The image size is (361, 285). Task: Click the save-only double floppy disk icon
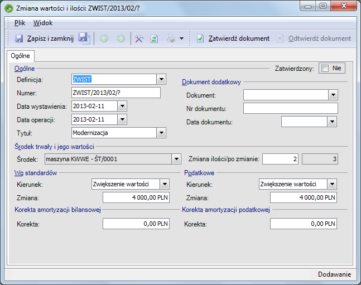[x=84, y=38]
